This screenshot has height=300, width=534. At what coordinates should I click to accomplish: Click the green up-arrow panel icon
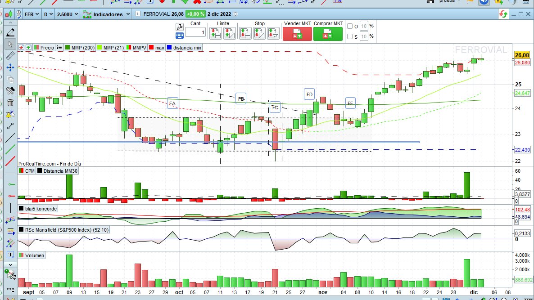click(x=28, y=48)
